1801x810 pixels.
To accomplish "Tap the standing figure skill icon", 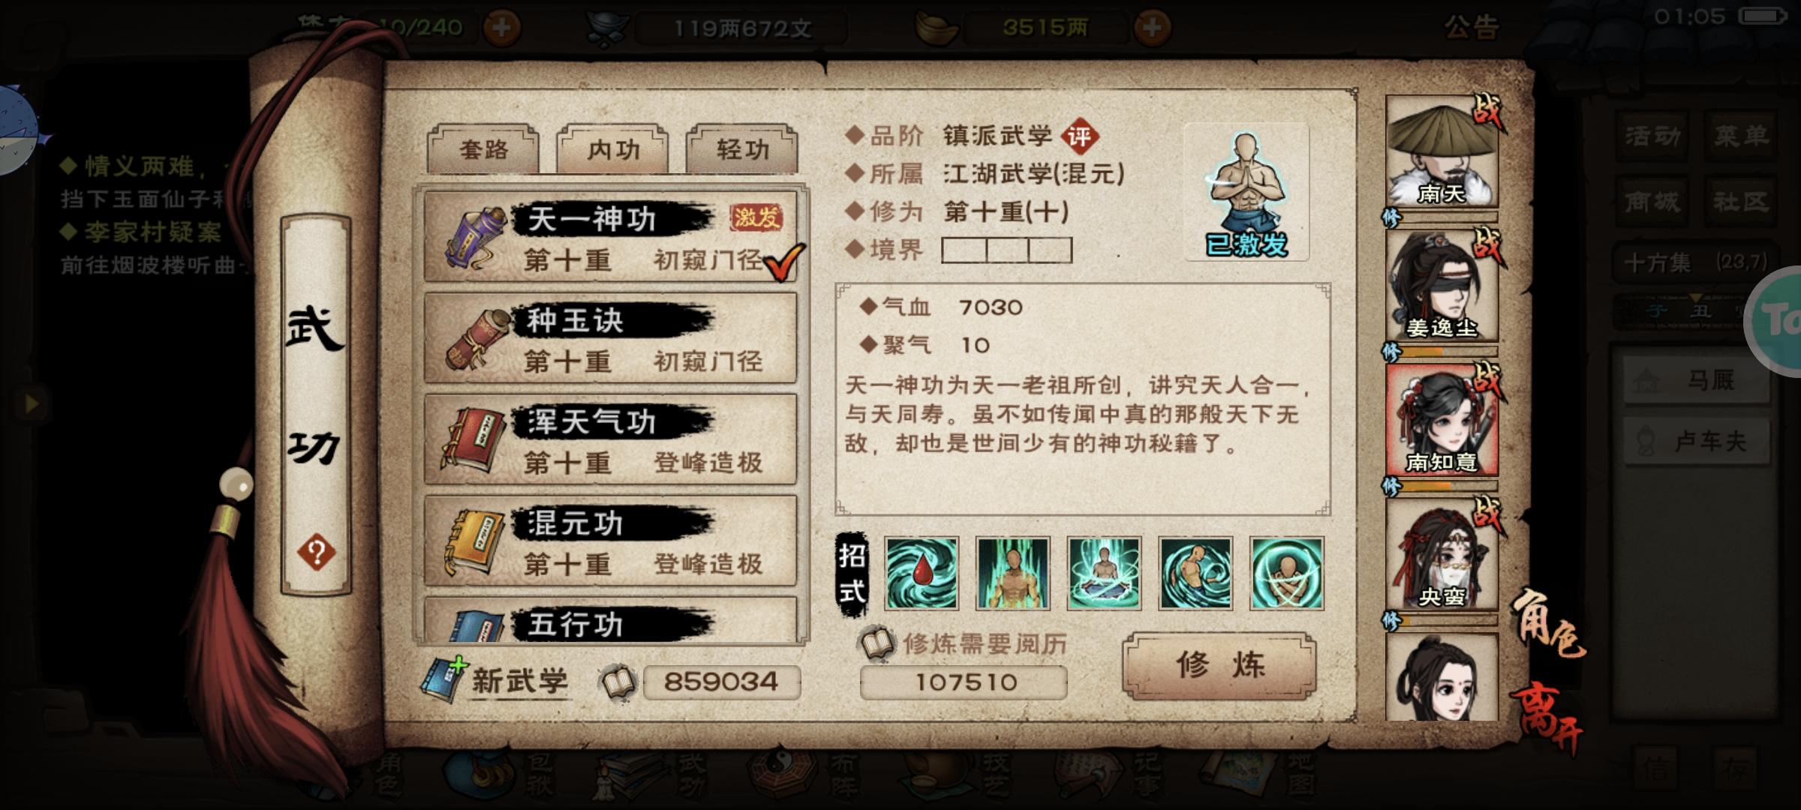I will point(1012,573).
